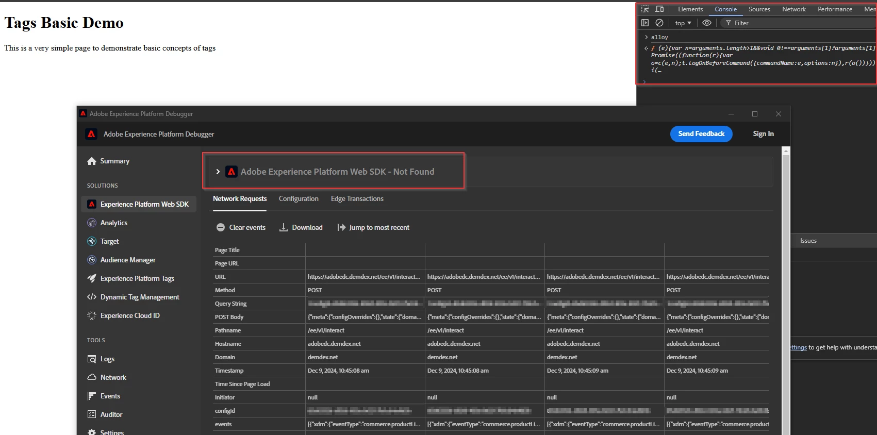The width and height of the screenshot is (877, 435).
Task: Click the eye live expression icon
Action: tap(707, 23)
